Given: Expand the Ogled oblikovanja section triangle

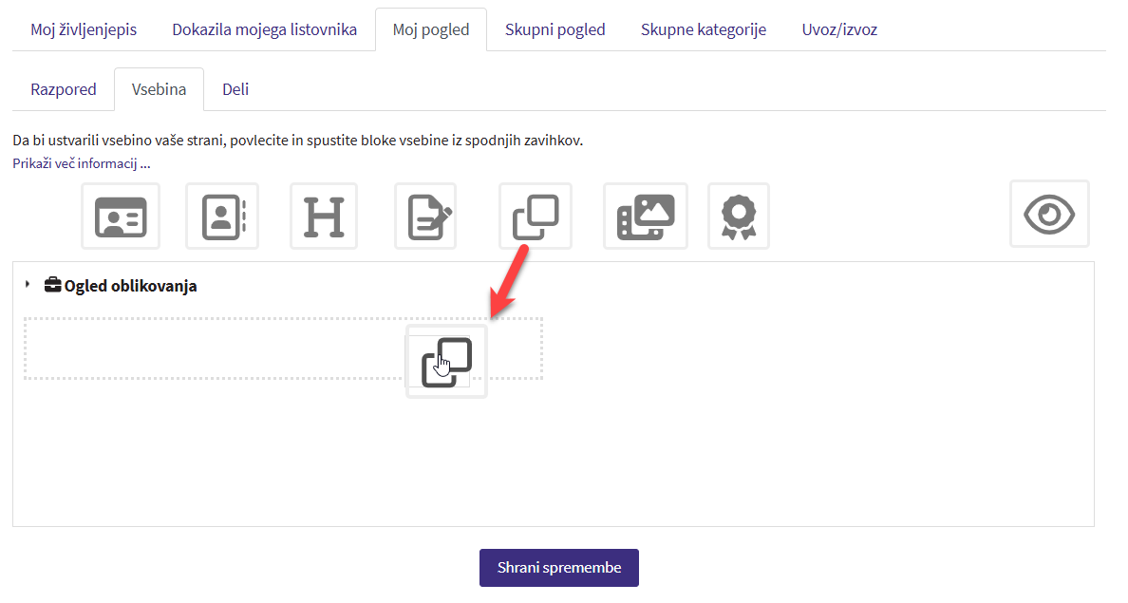Looking at the screenshot, I should pos(28,285).
